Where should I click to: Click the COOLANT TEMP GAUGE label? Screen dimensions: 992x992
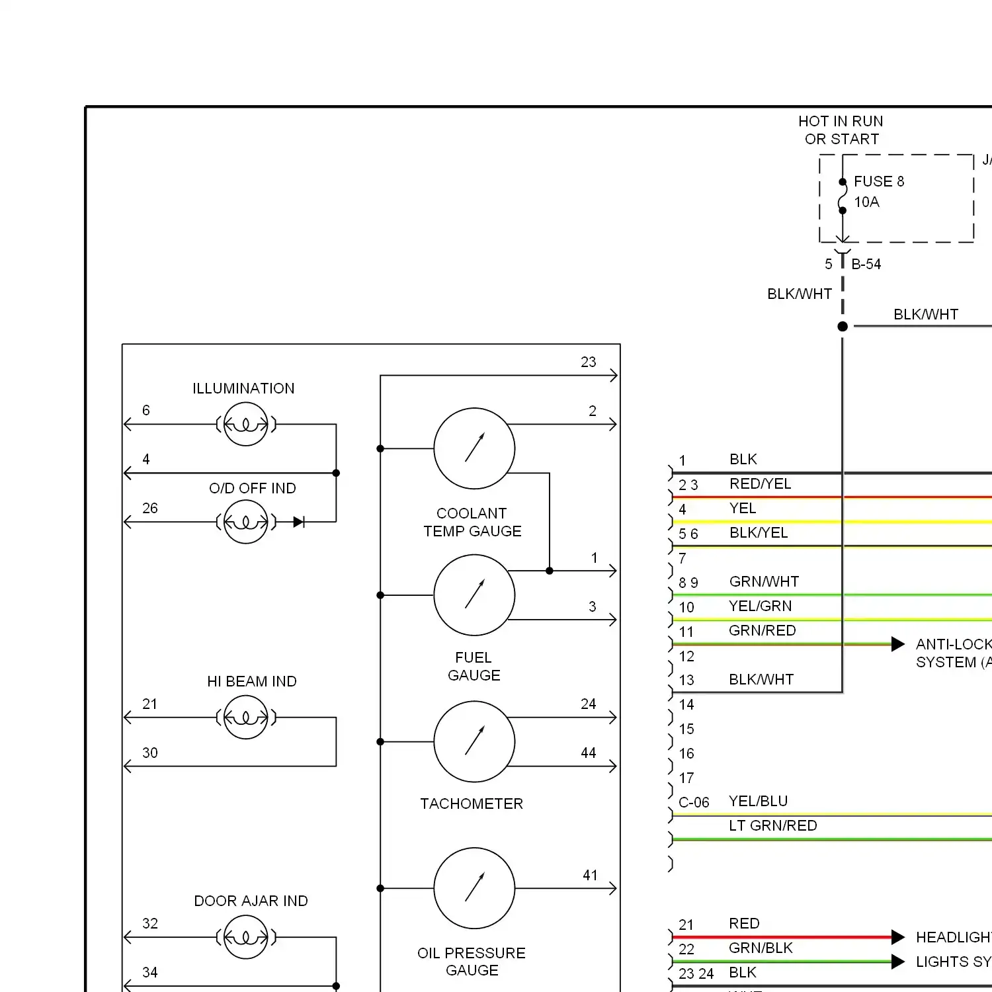472,522
